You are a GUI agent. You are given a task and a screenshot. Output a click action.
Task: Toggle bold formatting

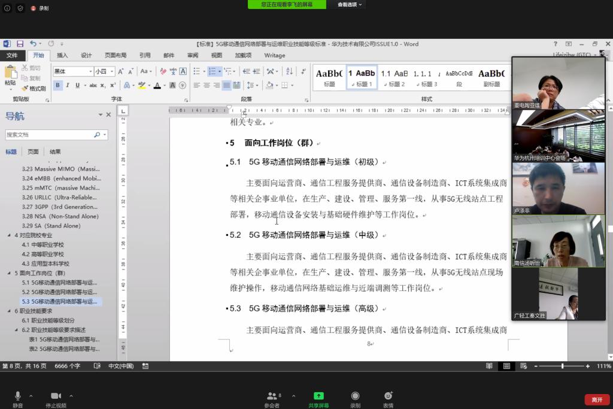(57, 85)
